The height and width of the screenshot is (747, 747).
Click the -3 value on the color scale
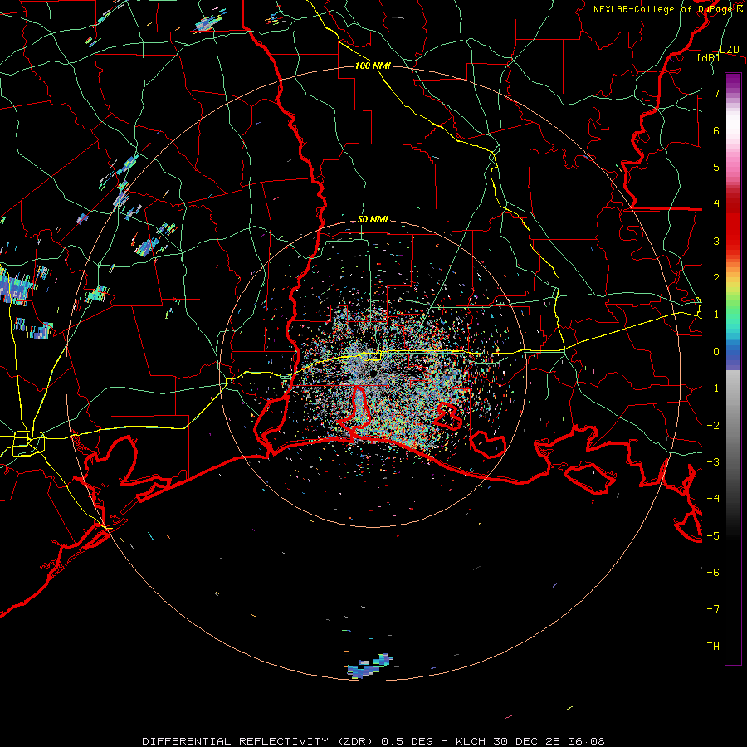[x=713, y=462]
